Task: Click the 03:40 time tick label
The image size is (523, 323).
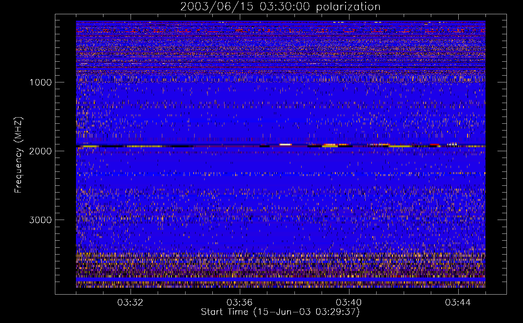Action: (x=349, y=303)
